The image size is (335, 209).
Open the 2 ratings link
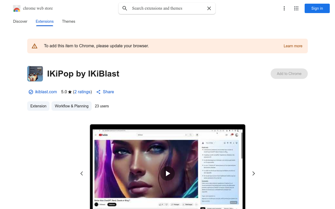(x=82, y=92)
